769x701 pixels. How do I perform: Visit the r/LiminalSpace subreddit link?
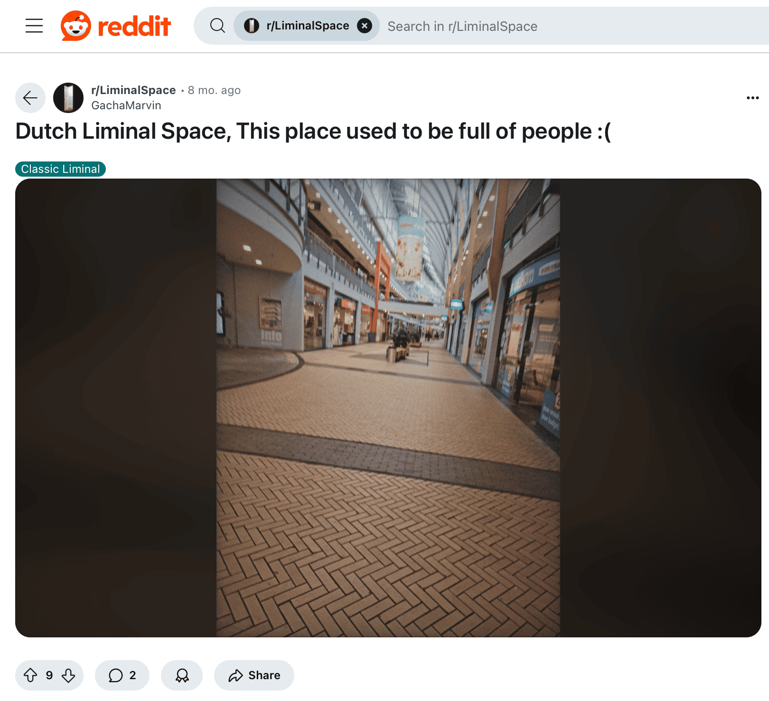133,90
